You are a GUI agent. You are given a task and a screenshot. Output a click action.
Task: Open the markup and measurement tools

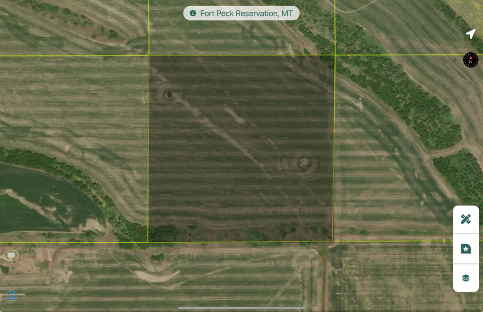466,218
